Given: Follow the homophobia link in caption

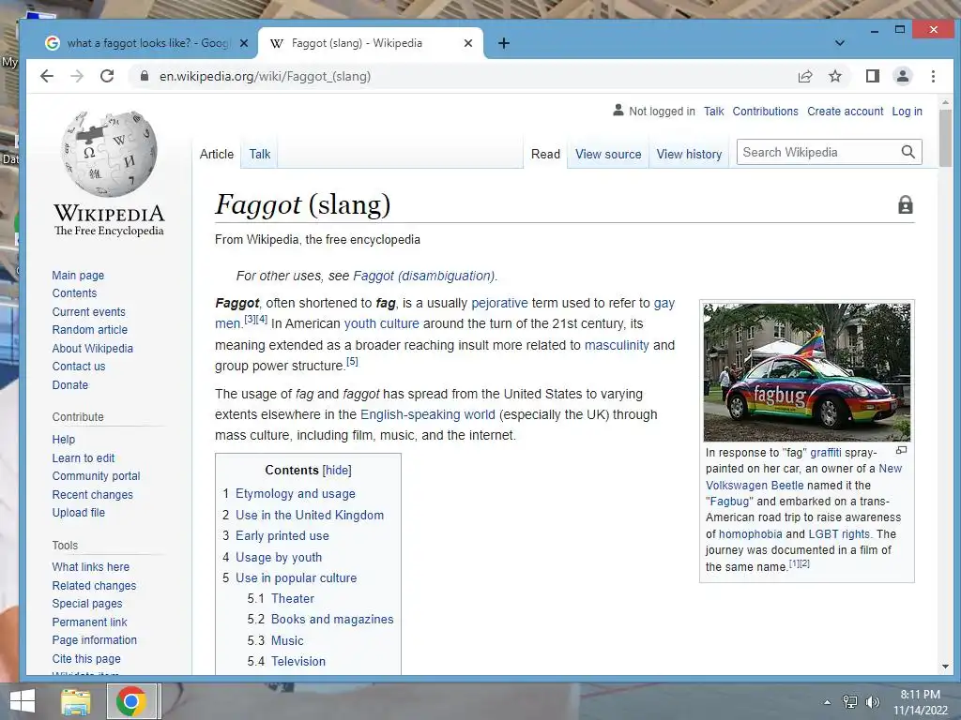Looking at the screenshot, I should [x=750, y=533].
